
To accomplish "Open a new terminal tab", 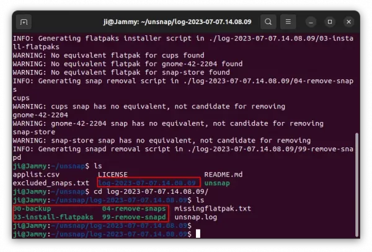I will 24,22.
